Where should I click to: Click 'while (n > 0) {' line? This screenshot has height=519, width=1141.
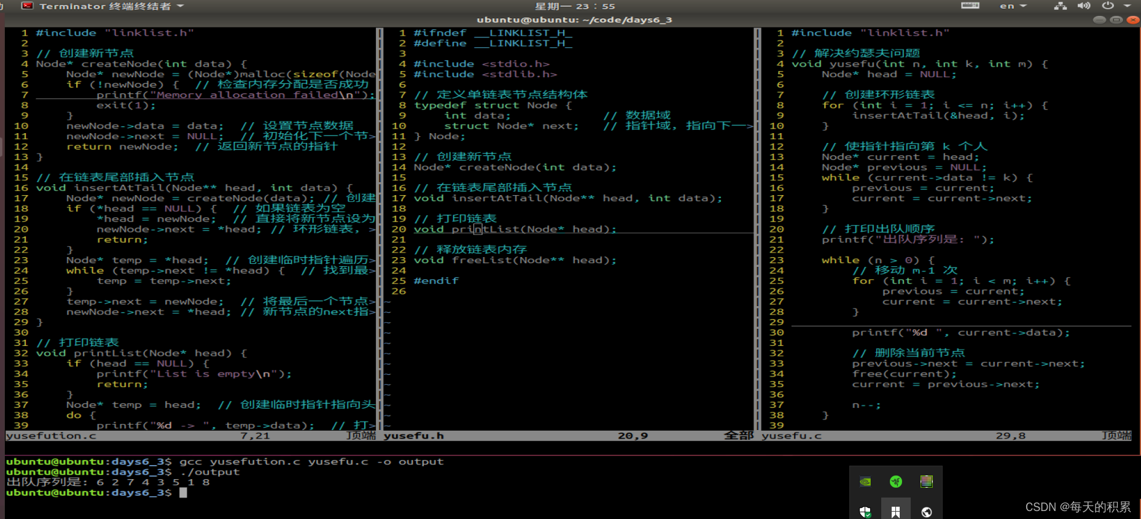click(x=878, y=260)
